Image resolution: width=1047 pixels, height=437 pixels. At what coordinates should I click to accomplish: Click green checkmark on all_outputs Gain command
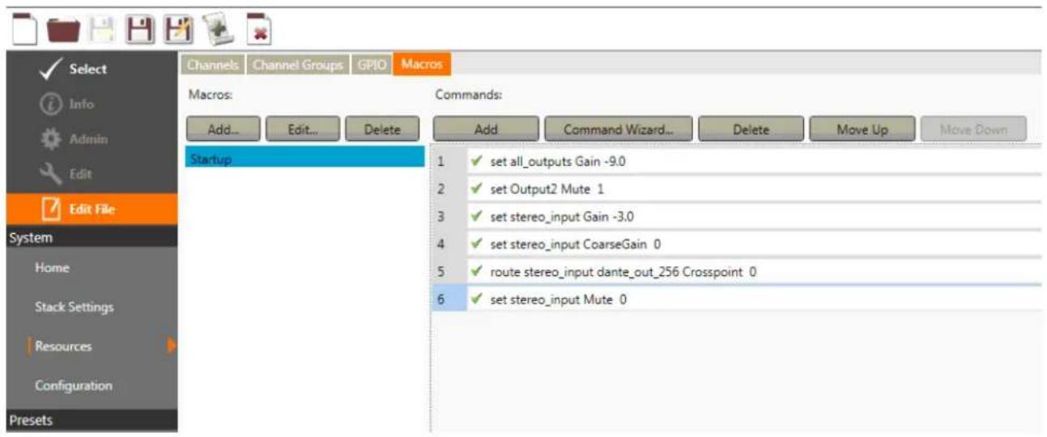point(478,161)
